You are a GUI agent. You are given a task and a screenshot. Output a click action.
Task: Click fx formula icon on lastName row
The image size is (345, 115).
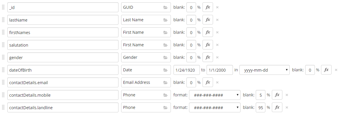click(208, 20)
